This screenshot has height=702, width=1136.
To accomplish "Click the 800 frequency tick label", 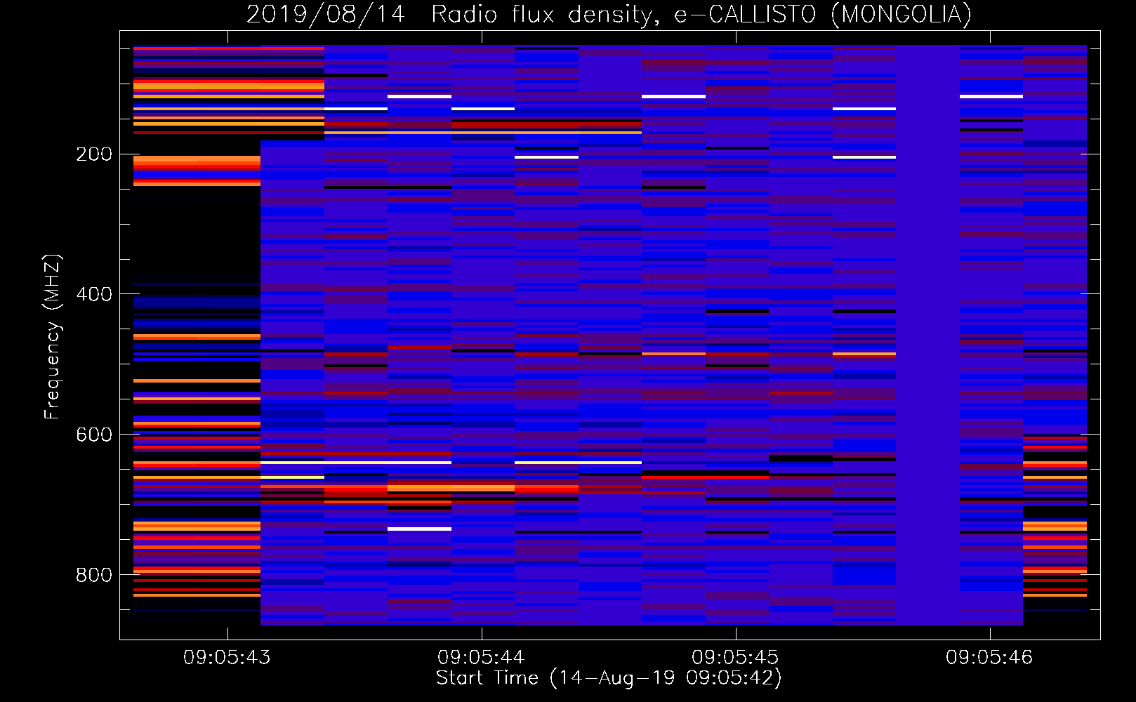I will tap(94, 575).
